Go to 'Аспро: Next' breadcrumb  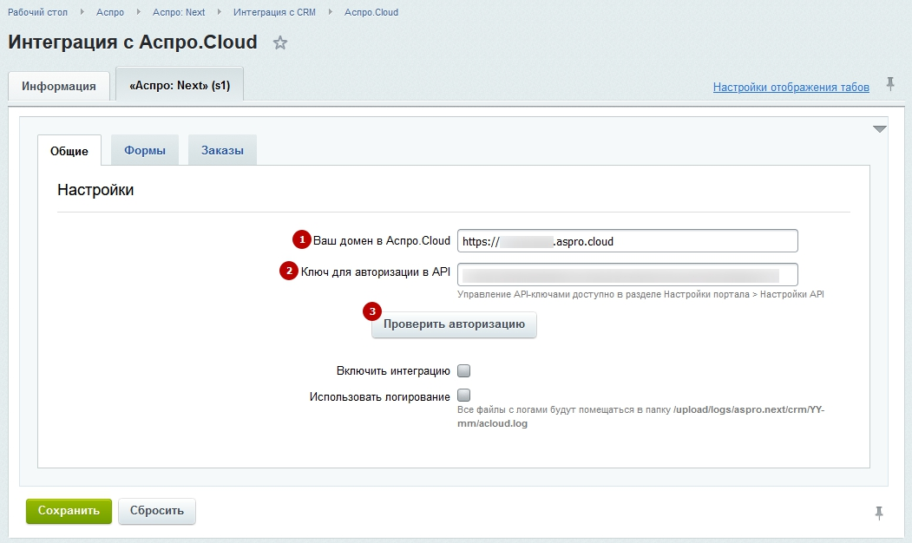point(179,12)
